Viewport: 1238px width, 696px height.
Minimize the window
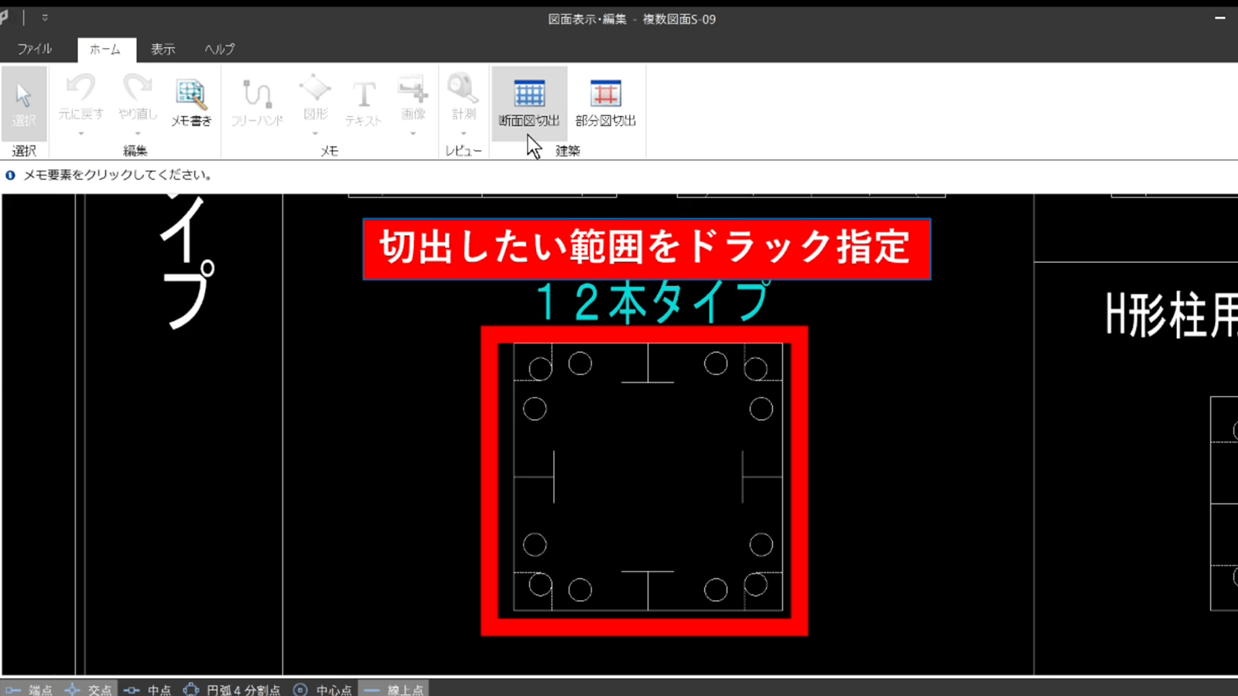(x=1220, y=18)
